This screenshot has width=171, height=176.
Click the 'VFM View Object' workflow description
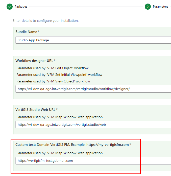pos(53,81)
